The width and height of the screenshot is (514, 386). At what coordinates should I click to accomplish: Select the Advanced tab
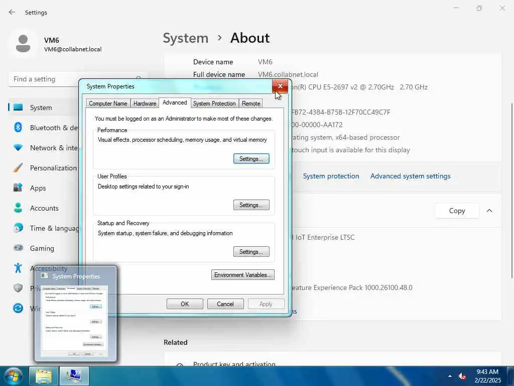(175, 103)
